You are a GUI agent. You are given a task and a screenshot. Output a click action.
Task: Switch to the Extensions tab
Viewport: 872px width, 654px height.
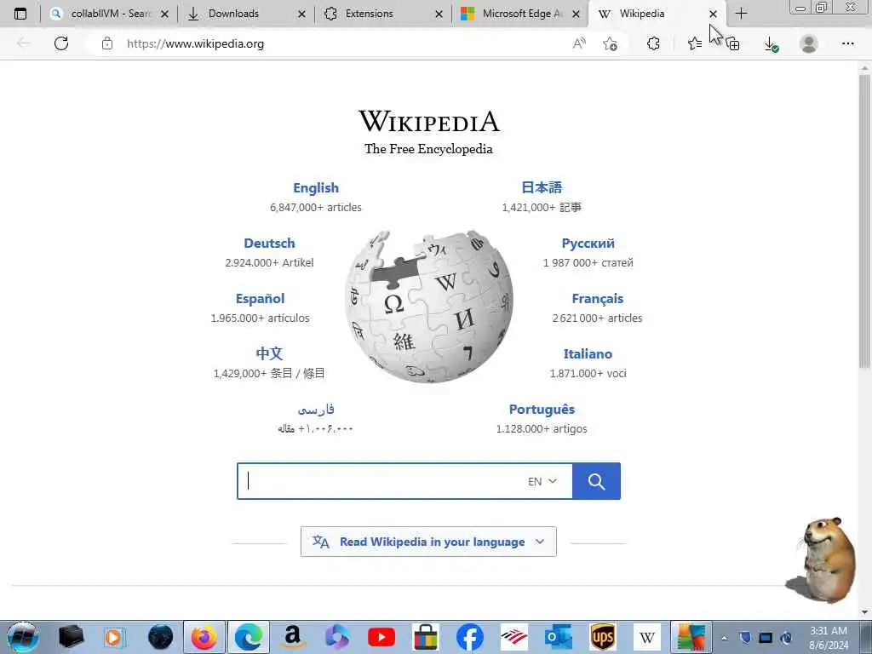pos(370,14)
